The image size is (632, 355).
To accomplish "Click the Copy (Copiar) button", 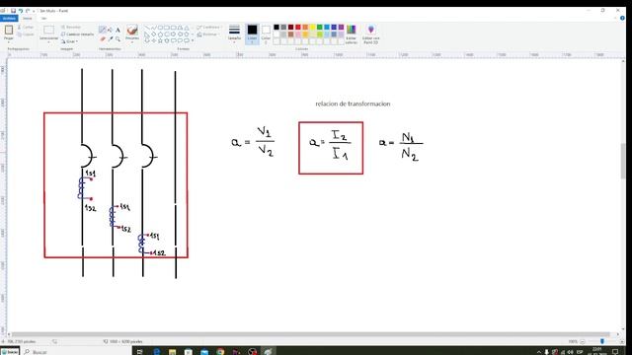I will (x=26, y=35).
